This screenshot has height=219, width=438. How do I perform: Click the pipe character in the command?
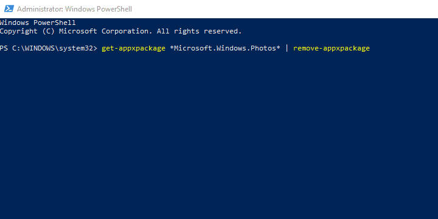click(287, 48)
